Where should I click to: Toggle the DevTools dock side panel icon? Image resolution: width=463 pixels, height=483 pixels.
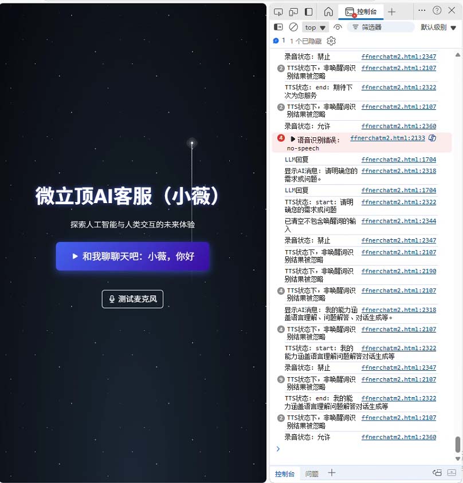tap(309, 11)
